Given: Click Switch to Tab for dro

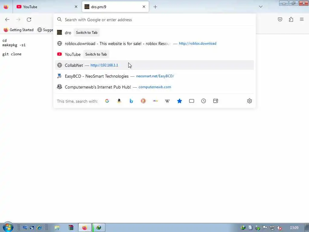Looking at the screenshot, I should [x=87, y=33].
